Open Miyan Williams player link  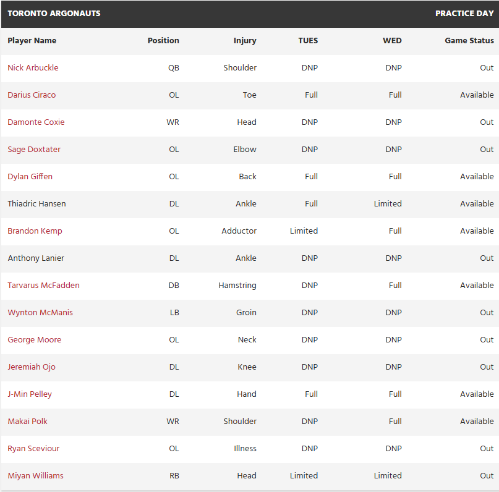(35, 476)
